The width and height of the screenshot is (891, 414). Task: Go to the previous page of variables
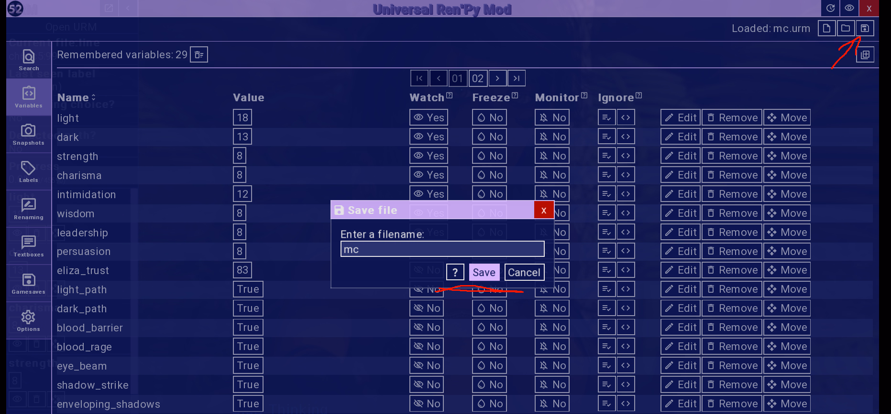point(439,78)
